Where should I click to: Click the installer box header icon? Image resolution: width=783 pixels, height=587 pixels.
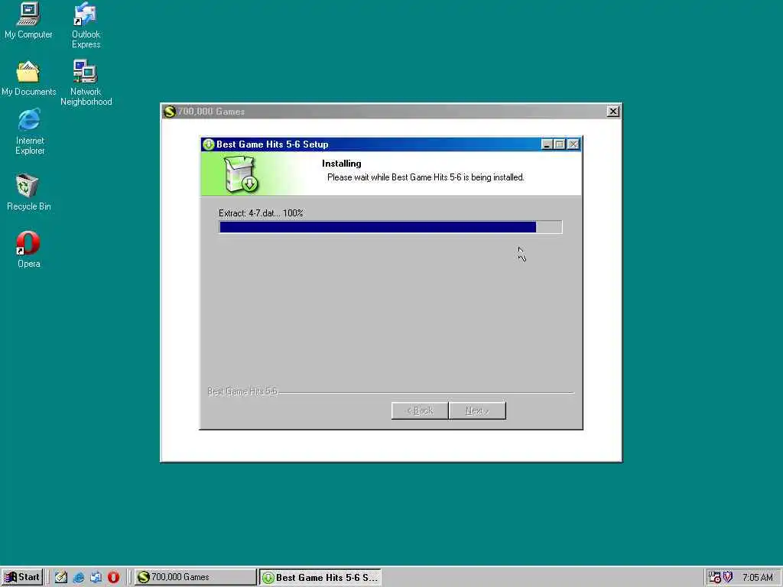point(241,174)
